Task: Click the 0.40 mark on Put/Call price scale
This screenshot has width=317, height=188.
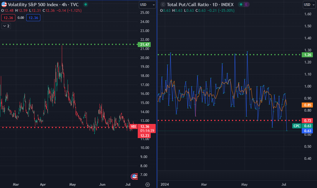Action: tap(308, 159)
